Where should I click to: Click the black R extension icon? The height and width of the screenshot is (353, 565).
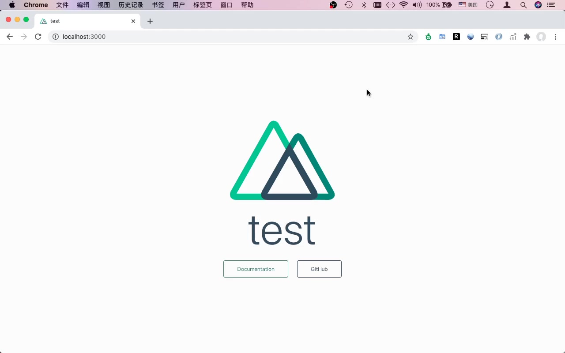(x=456, y=37)
